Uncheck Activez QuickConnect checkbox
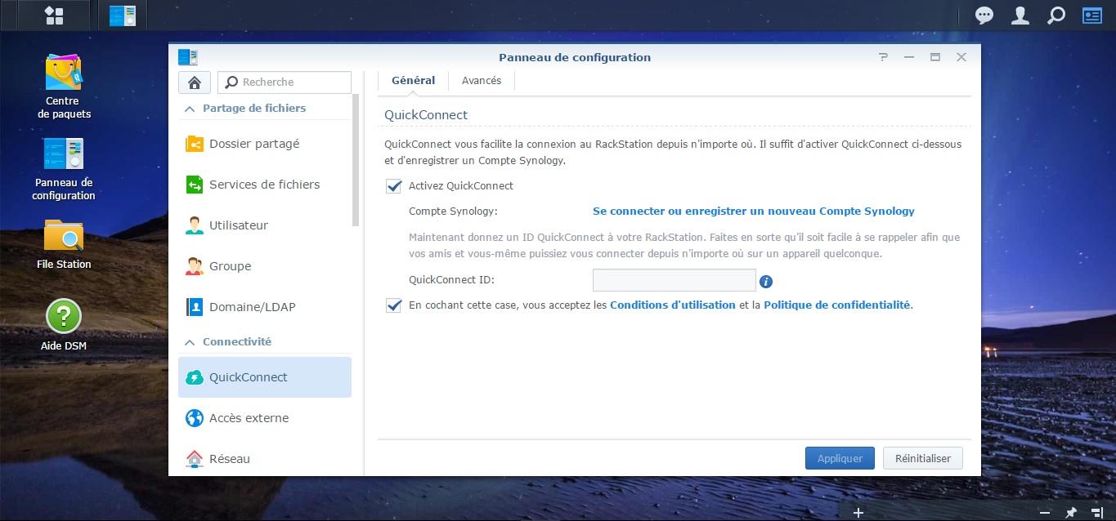The image size is (1116, 521). (x=394, y=186)
